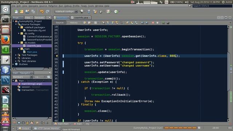Collapse the Source Packages node
Image resolution: width=233 pixels, height=131 pixels.
(16, 24)
